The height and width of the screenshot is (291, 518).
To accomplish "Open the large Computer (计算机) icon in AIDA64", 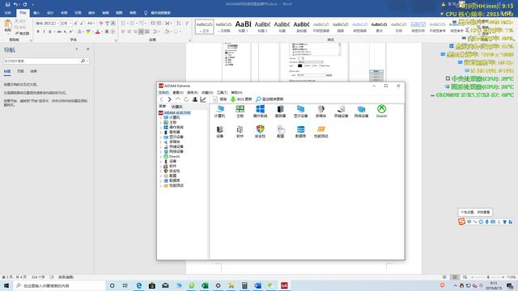I will point(219,112).
